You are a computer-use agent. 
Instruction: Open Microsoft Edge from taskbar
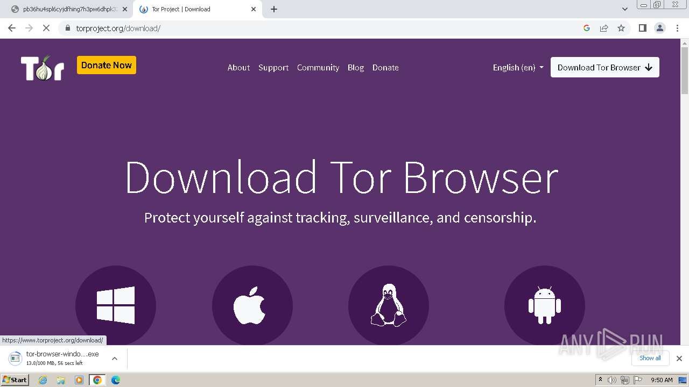[115, 380]
